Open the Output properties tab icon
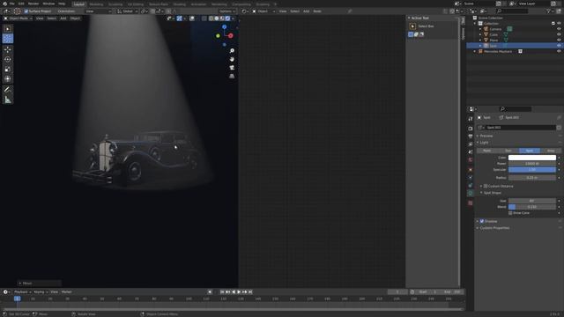This screenshot has width=564, height=317. (x=471, y=136)
